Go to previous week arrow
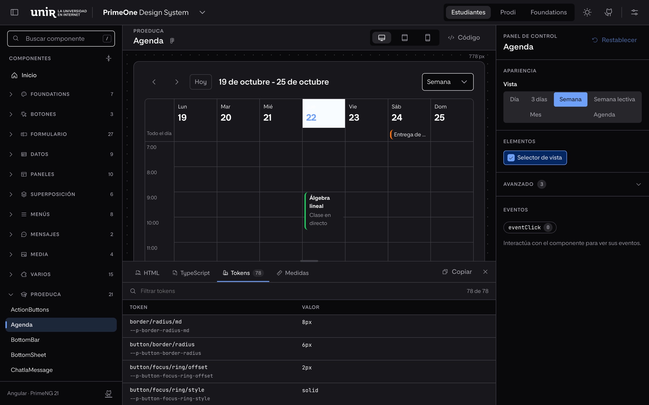Screen dimensions: 649x405 154,82
